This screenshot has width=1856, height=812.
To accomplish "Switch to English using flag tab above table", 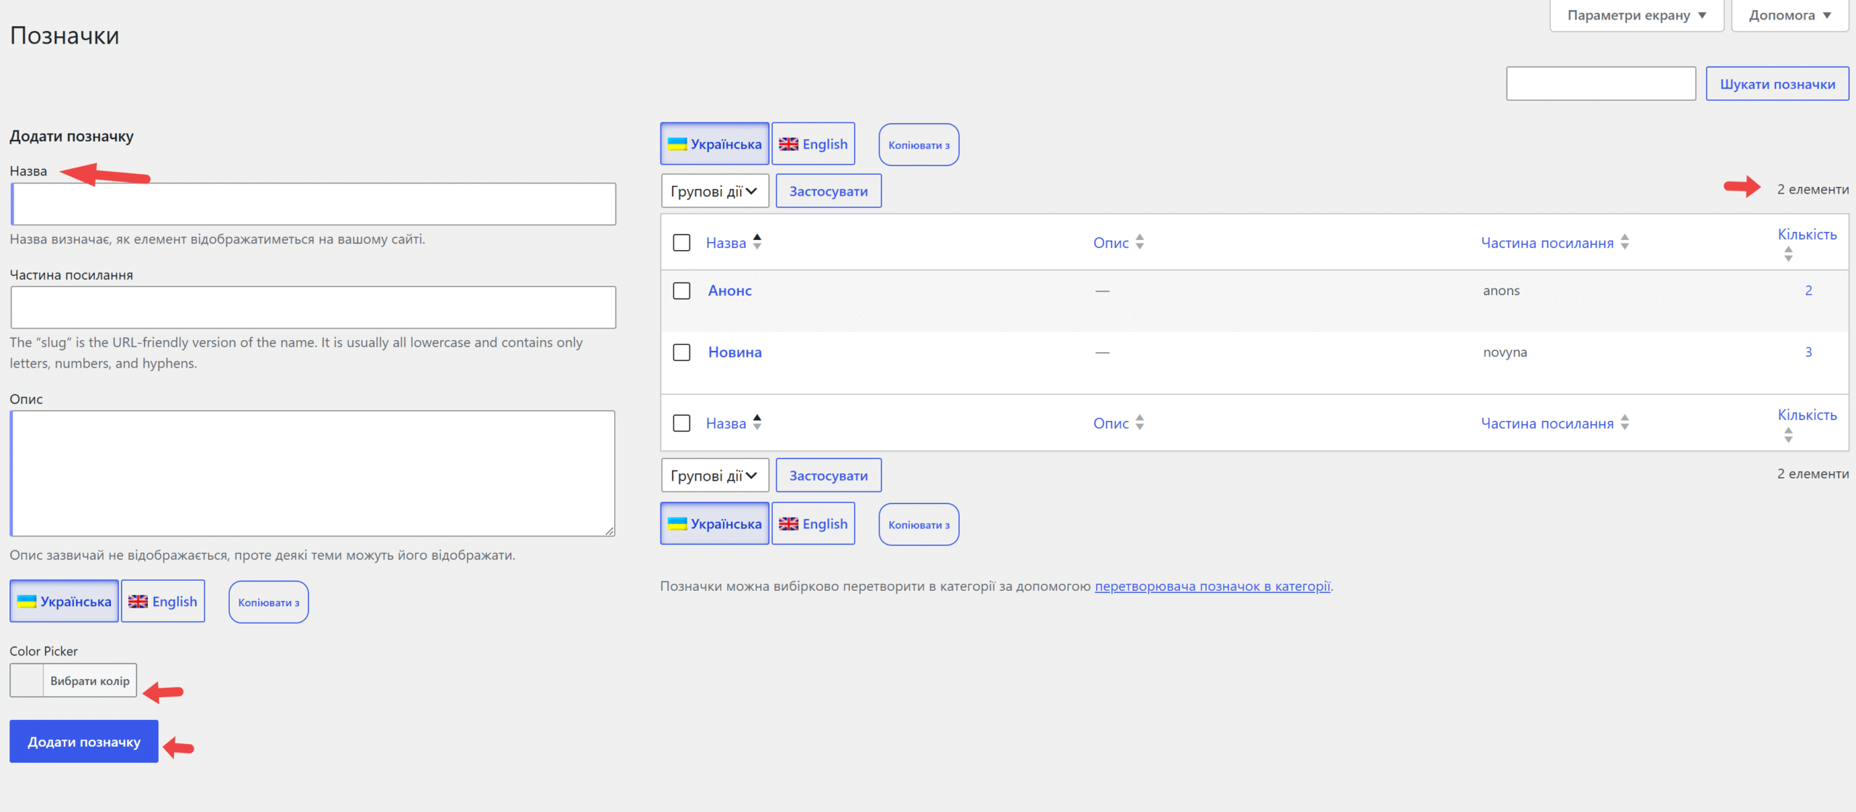I will (813, 144).
